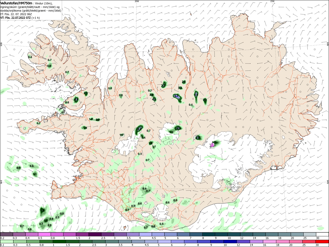Select the bright red swatch right of bottom-row 30
329x247 pixels.
[x=322, y=242]
